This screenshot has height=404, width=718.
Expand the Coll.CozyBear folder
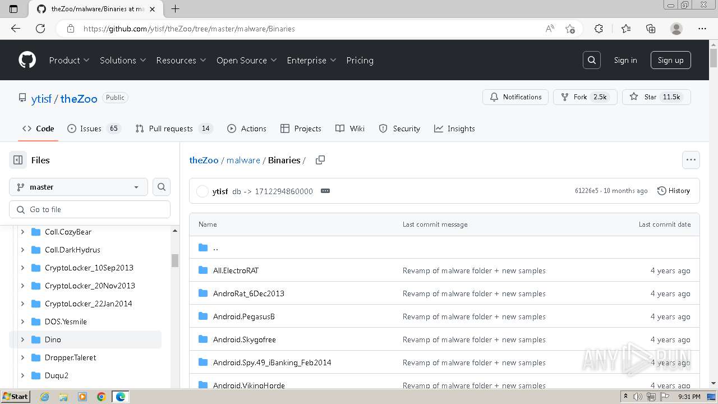pyautogui.click(x=22, y=232)
